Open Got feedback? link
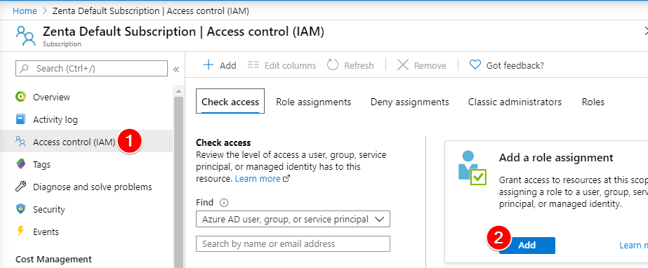The image size is (648, 268). coord(515,65)
